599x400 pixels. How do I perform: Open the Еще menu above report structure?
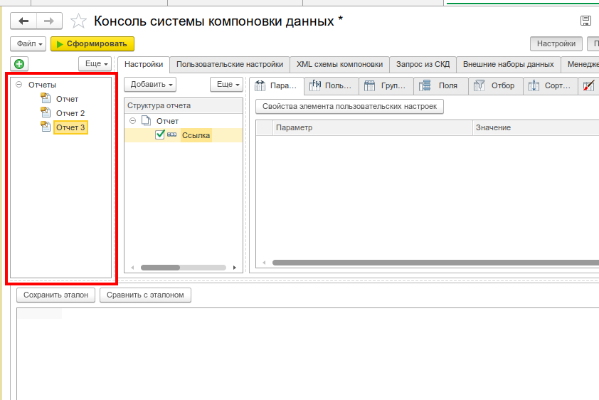pos(226,85)
